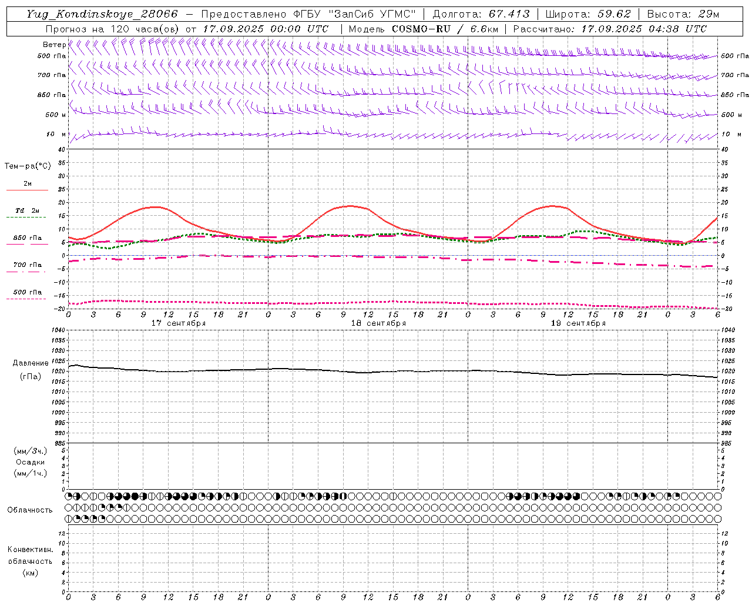Click 'Прогноз на 120 часа(ов)' forecast text

coord(113,29)
